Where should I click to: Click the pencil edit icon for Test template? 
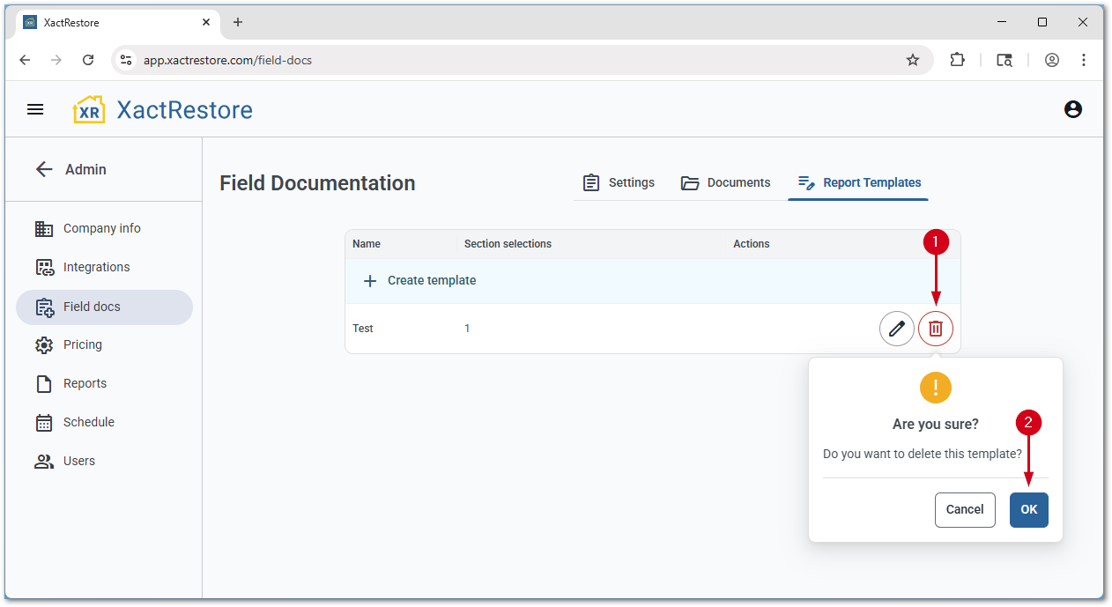896,329
